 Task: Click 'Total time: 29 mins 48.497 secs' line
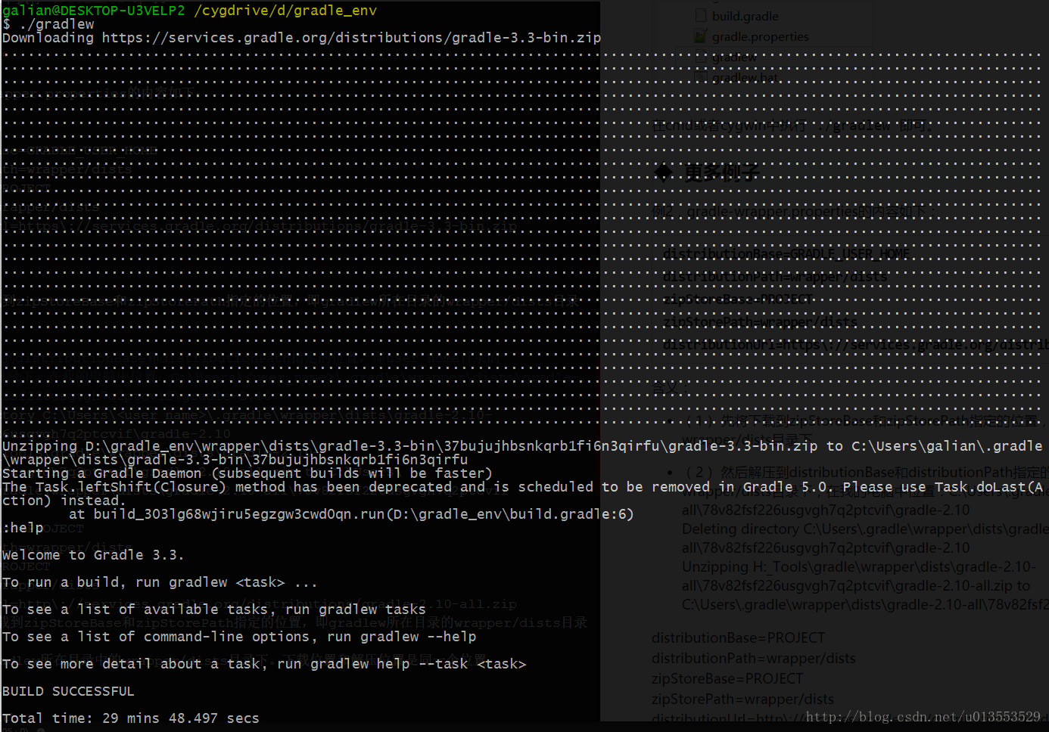tap(131, 718)
